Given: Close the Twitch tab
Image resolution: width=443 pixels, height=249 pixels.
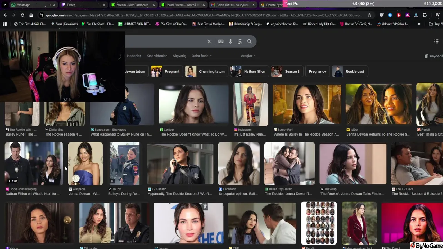Looking at the screenshot, I should (104, 5).
